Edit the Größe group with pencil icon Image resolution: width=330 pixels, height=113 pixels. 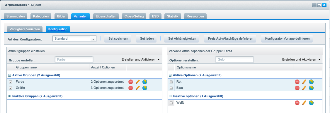138,88
